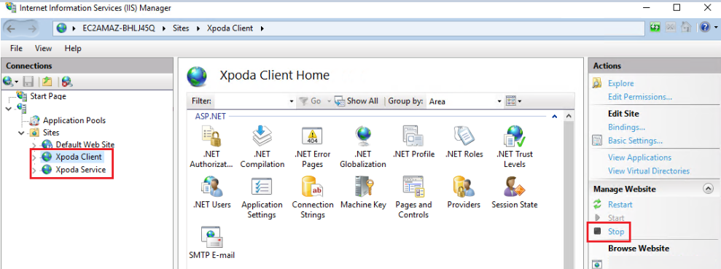Click the greyed-out Go filter button

(310, 101)
